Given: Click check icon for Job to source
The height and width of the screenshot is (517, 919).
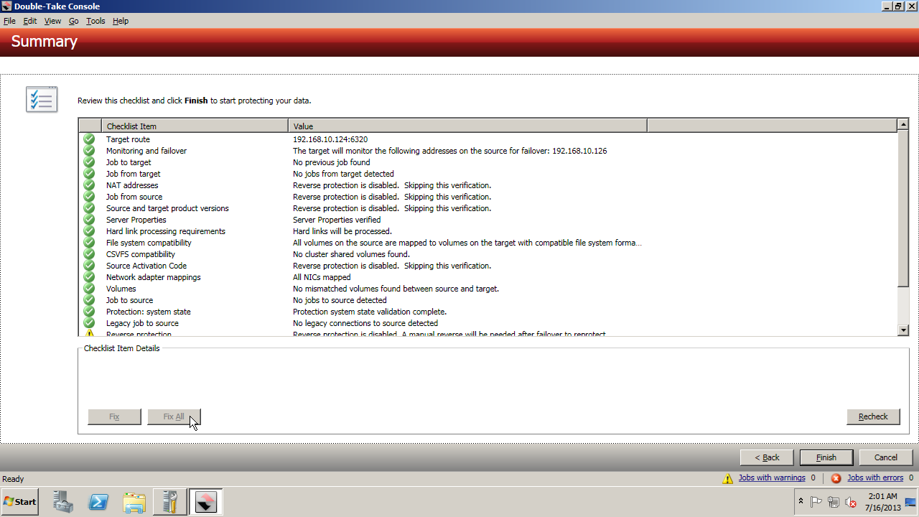Looking at the screenshot, I should click(89, 300).
